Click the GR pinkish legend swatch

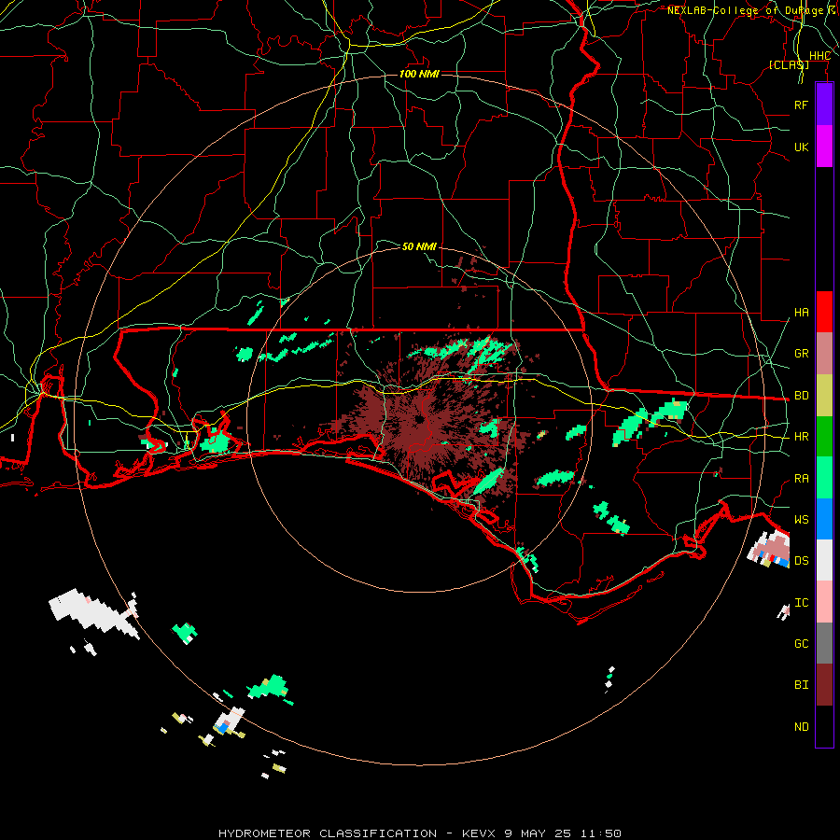pyautogui.click(x=824, y=354)
